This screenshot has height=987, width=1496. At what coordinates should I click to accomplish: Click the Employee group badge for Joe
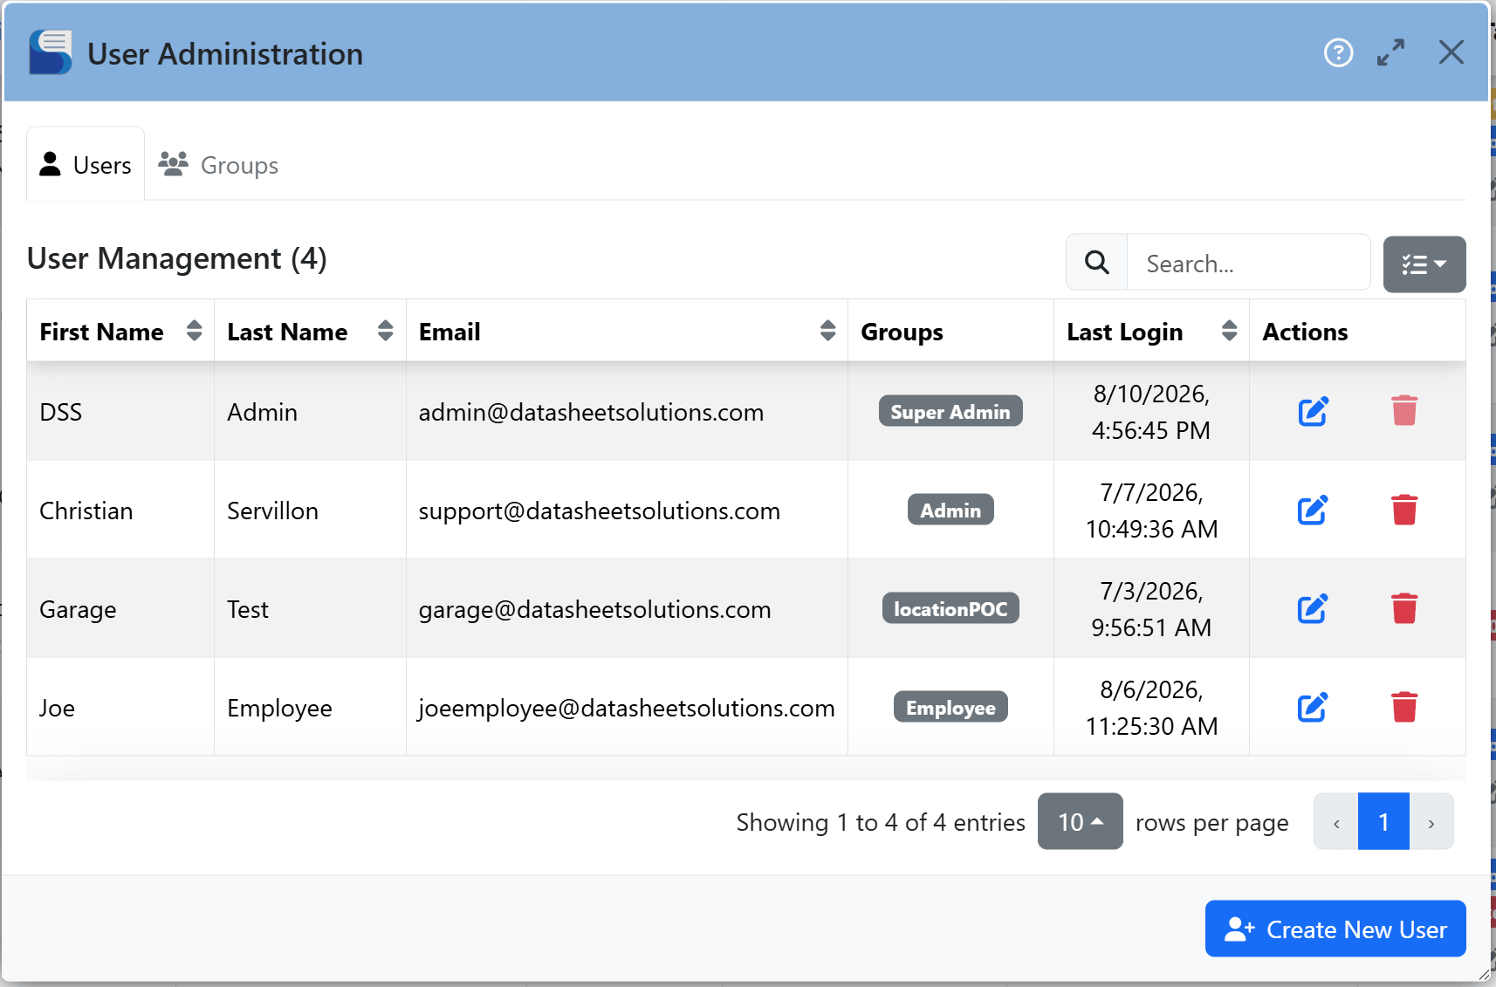pos(950,707)
